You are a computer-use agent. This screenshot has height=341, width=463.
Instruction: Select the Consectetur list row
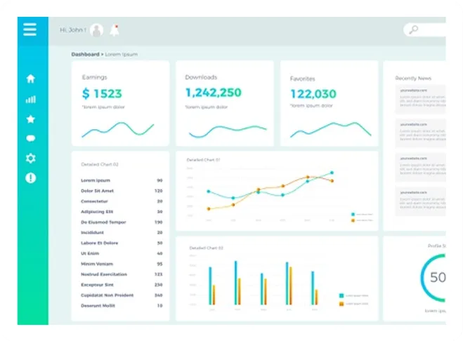[x=122, y=201]
